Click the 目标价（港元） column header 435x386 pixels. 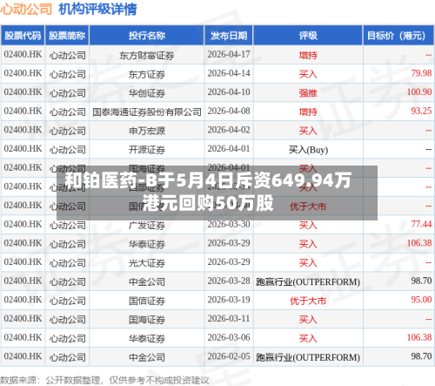398,36
